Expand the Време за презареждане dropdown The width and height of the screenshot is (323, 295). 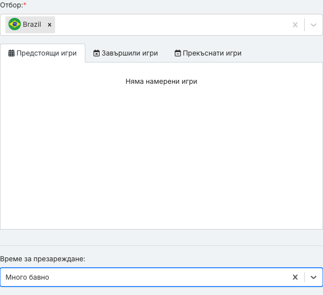pos(313,277)
